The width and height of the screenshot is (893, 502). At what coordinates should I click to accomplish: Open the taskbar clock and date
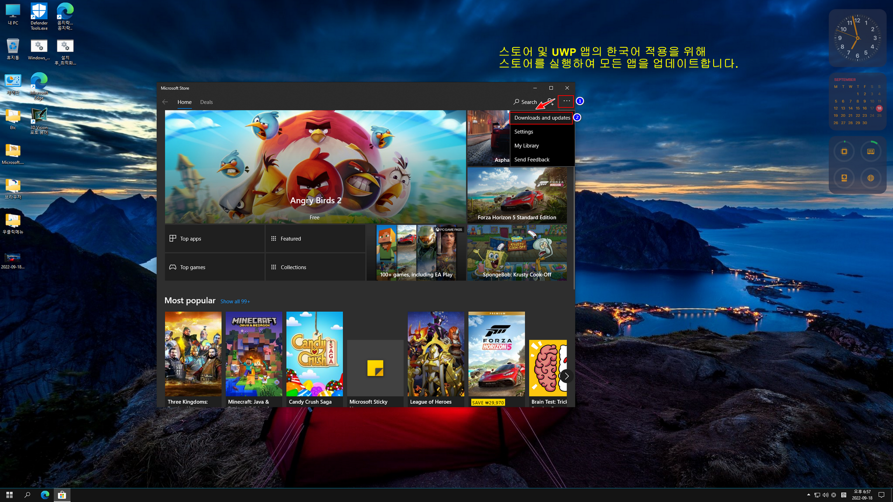click(x=862, y=495)
